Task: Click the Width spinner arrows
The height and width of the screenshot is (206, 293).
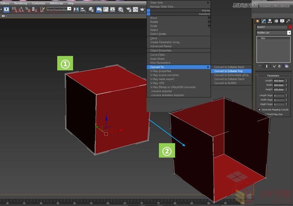Action: click(x=286, y=85)
